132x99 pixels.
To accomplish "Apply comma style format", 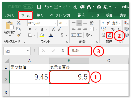I will tap(118, 29).
